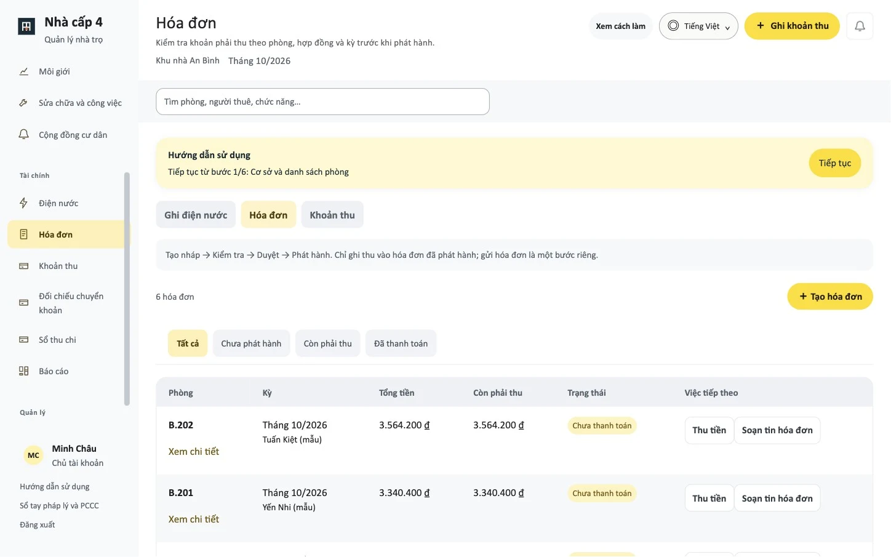Filter by Chưa phát hành

pos(251,343)
